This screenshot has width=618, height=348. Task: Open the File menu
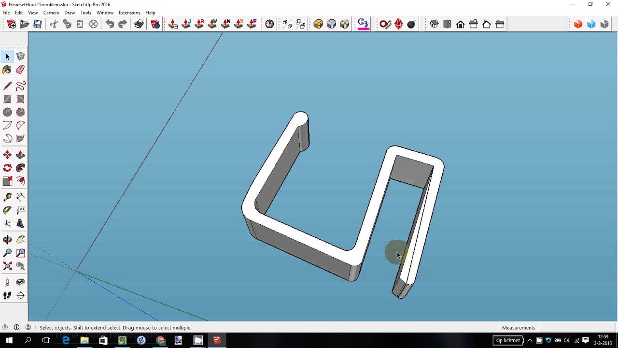pos(6,13)
